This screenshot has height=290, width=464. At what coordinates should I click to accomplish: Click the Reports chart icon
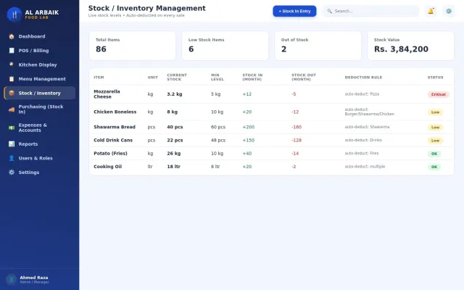pos(12,144)
